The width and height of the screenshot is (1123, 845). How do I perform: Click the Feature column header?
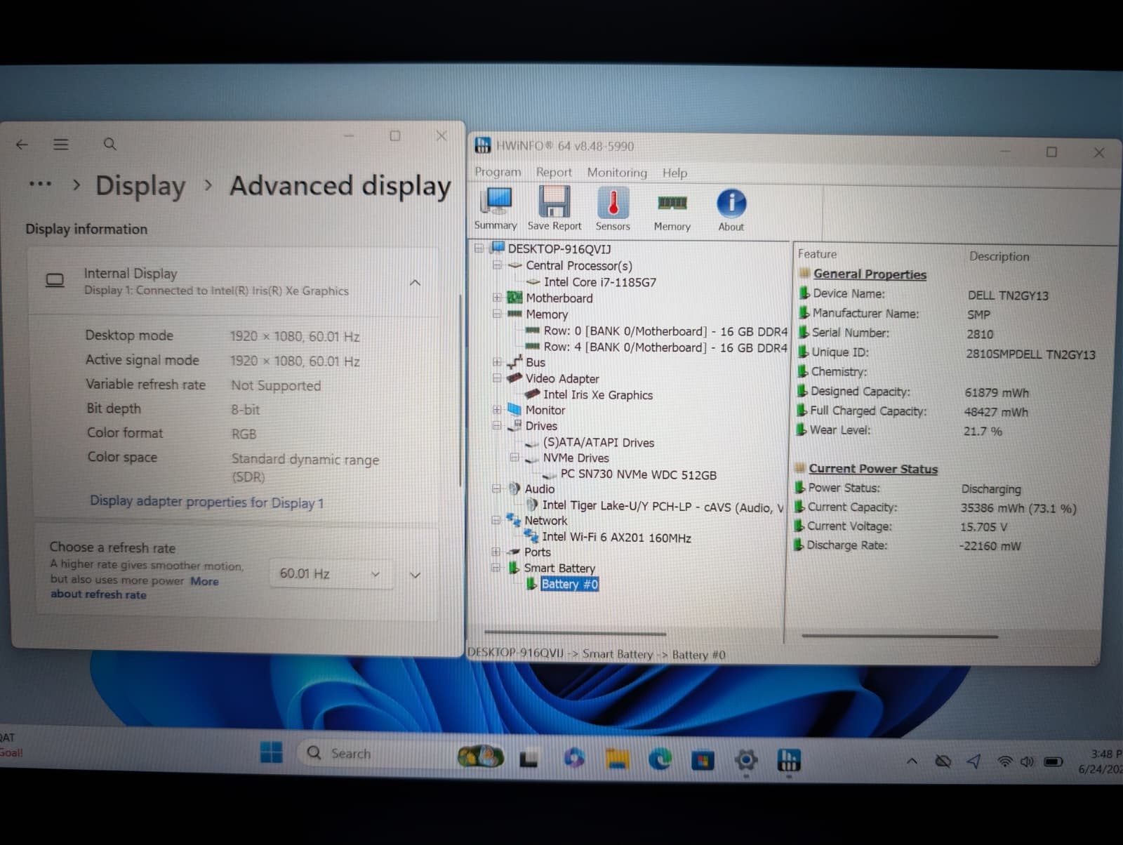pyautogui.click(x=817, y=254)
